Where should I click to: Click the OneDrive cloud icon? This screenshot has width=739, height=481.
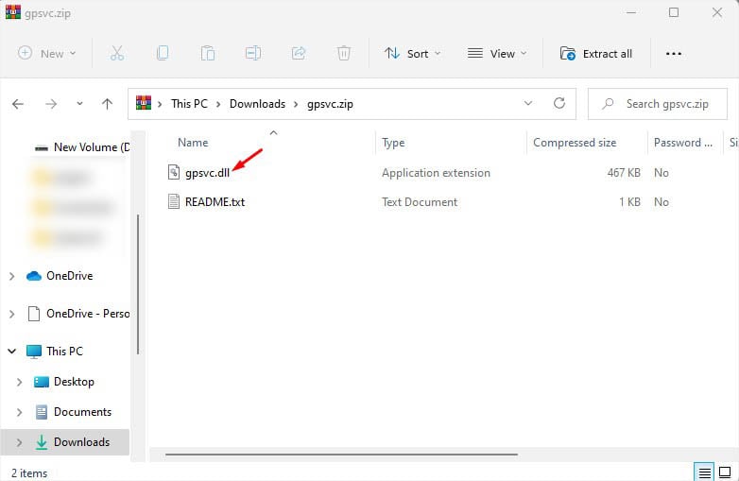click(x=34, y=276)
